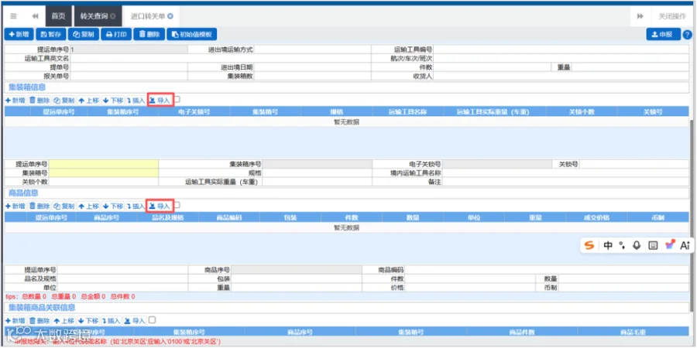Screen dimensions: 697x348
Task: Click 导入 in the 集装箱商品关联信息 toolbar
Action: tap(135, 320)
